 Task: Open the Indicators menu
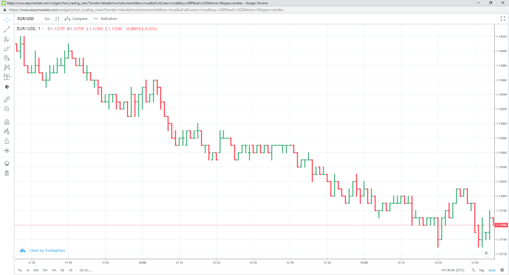pos(105,19)
